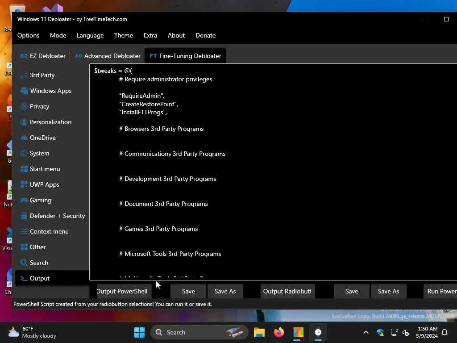The height and width of the screenshot is (343, 457).
Task: Click '# Document 3rd Party Programs' comment
Action: (163, 204)
